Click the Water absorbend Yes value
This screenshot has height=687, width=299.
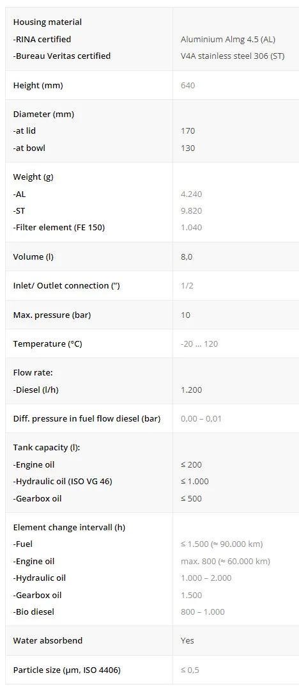[187, 640]
